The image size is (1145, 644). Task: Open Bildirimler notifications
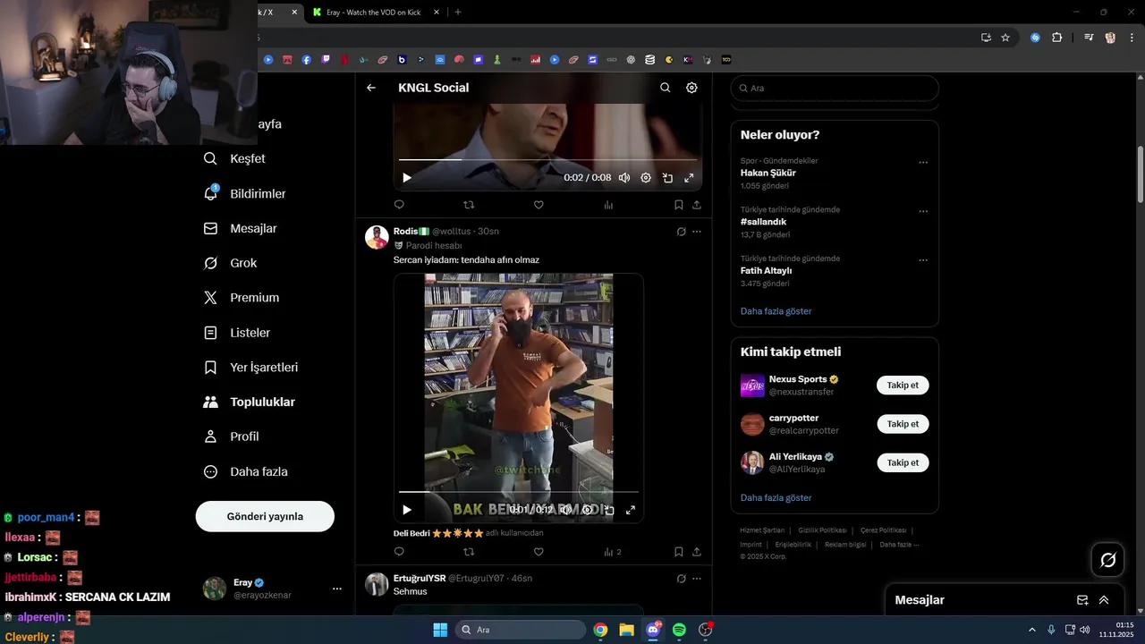coord(246,193)
